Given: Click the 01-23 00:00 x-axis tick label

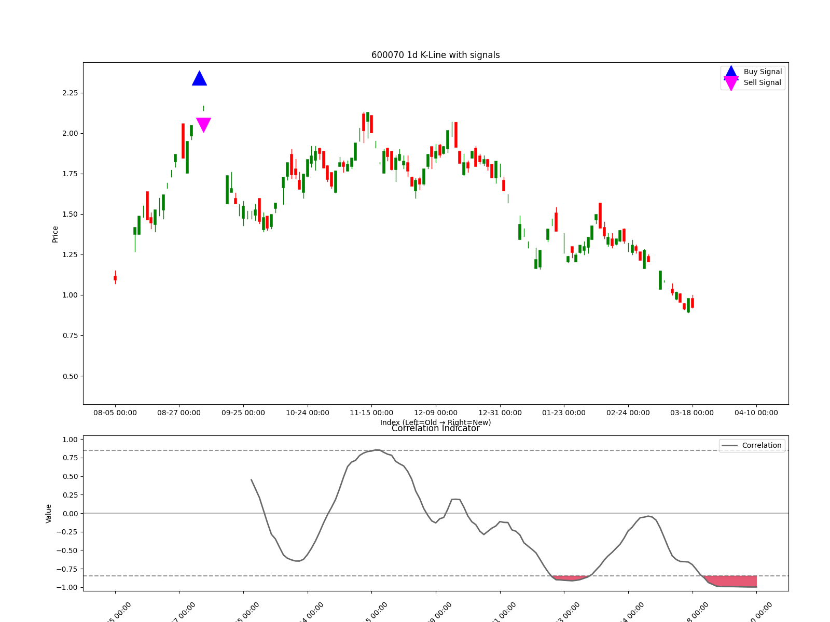Looking at the screenshot, I should click(564, 413).
